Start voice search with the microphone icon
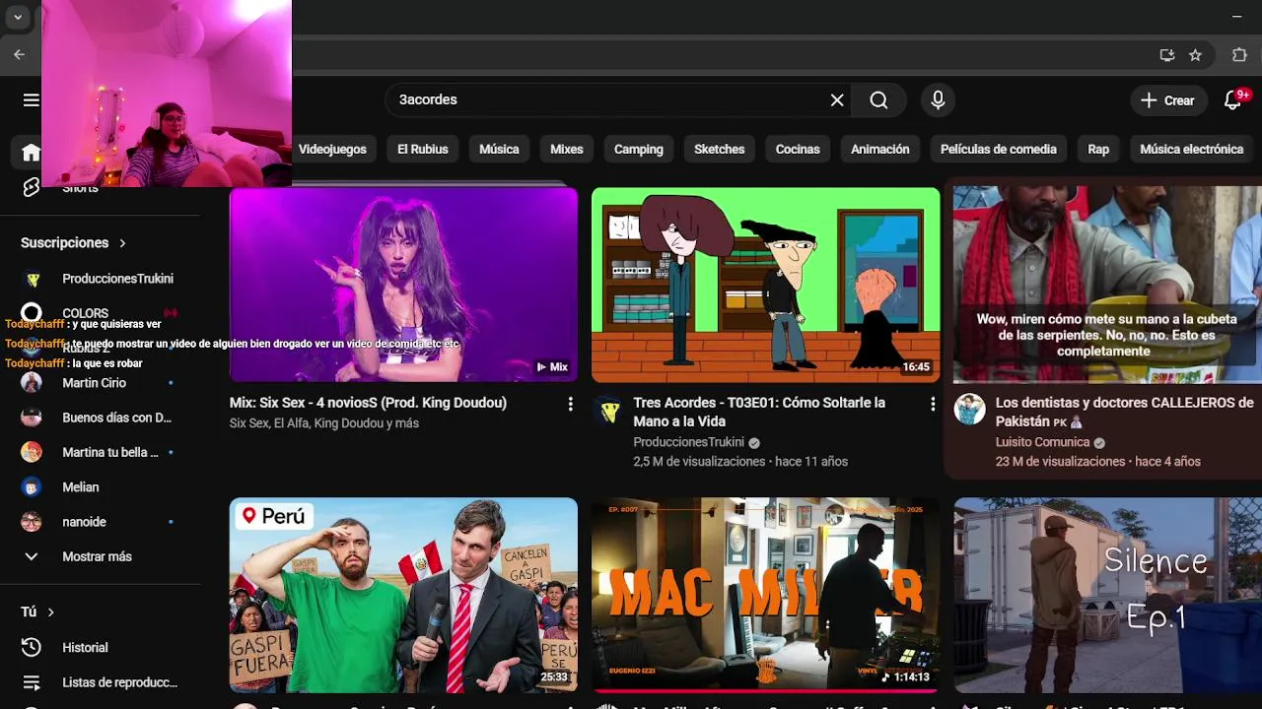Viewport: 1262px width, 709px height. [x=938, y=99]
